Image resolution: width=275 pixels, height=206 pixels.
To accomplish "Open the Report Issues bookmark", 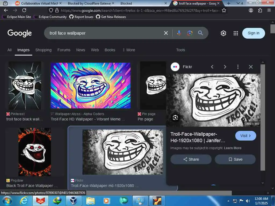I will point(81,17).
